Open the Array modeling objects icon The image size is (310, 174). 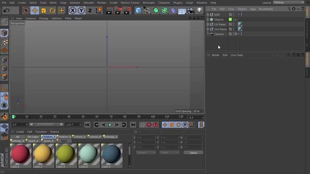tap(165, 11)
